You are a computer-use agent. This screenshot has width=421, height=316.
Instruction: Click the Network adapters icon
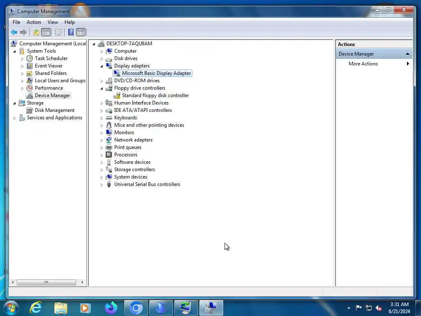point(109,140)
